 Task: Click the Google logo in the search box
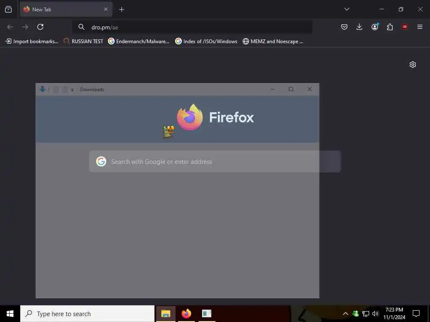(x=101, y=161)
